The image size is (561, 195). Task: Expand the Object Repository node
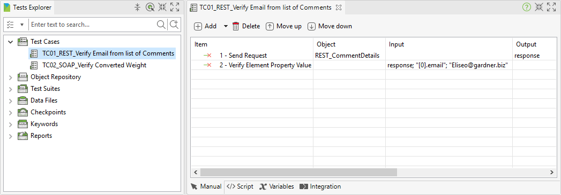click(11, 77)
